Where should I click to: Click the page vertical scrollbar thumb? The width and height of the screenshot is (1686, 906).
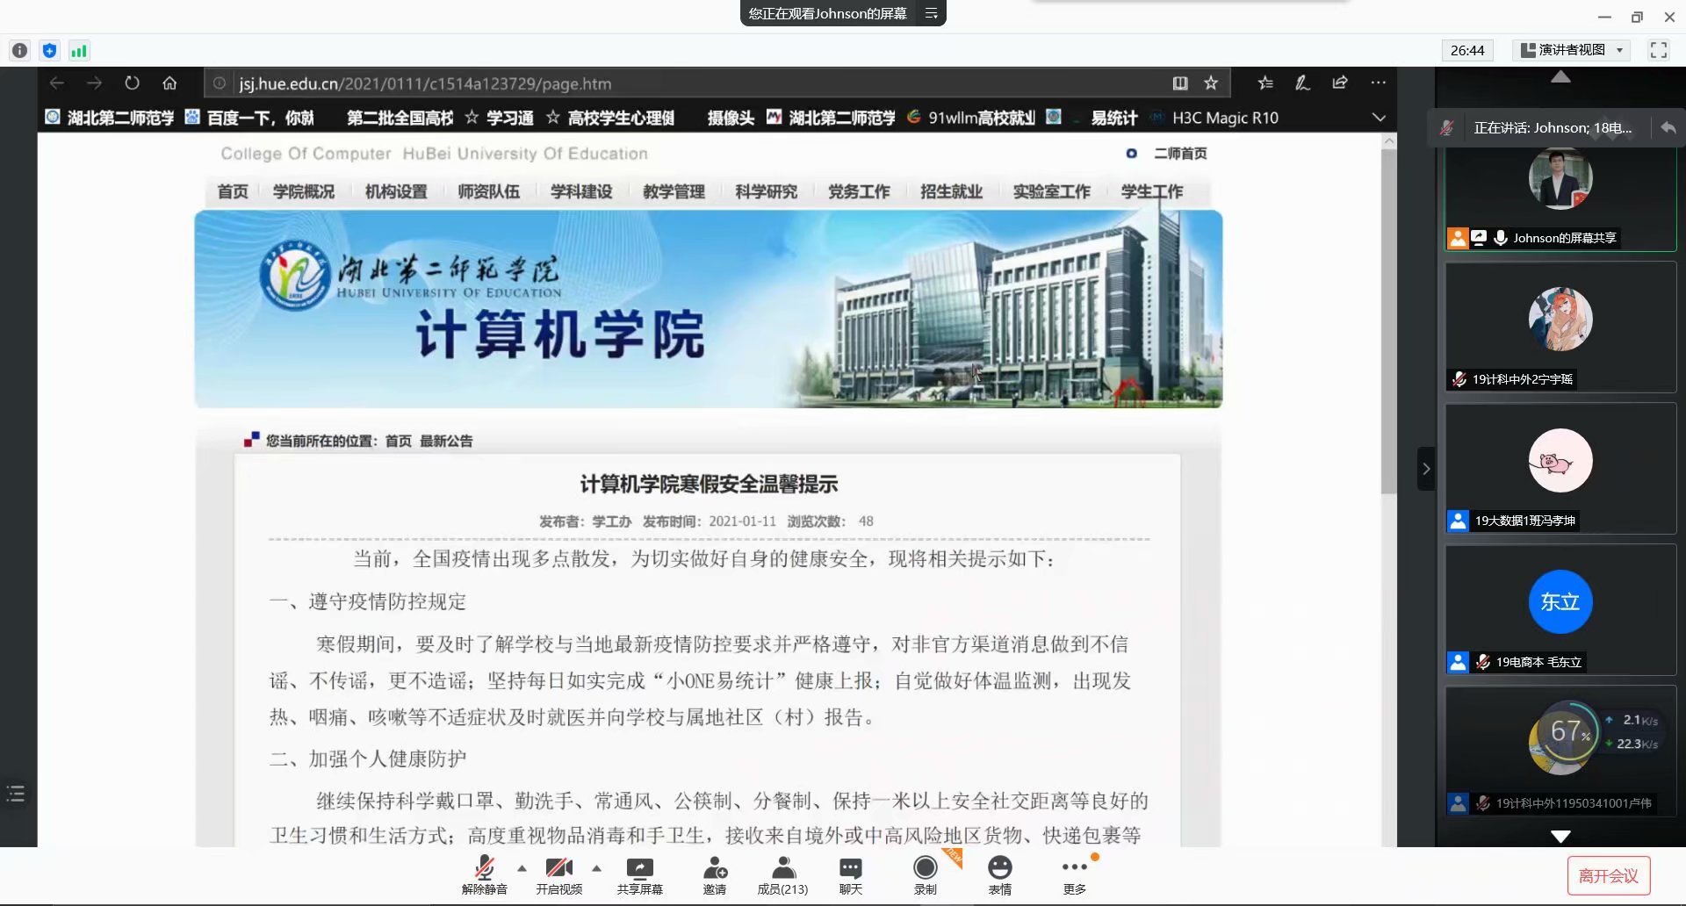1388,320
